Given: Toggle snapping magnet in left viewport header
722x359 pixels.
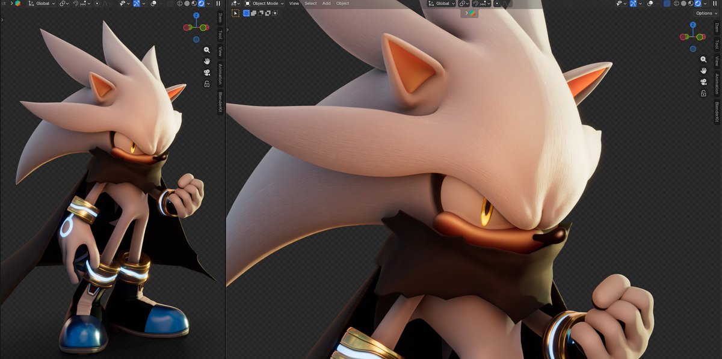Looking at the screenshot, I should (x=76, y=4).
